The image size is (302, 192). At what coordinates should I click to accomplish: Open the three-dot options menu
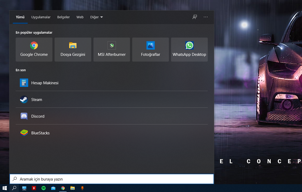point(206,17)
